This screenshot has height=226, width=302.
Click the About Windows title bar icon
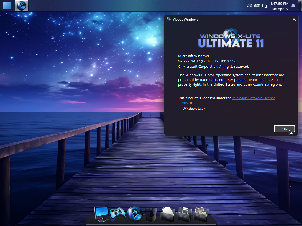click(x=169, y=19)
